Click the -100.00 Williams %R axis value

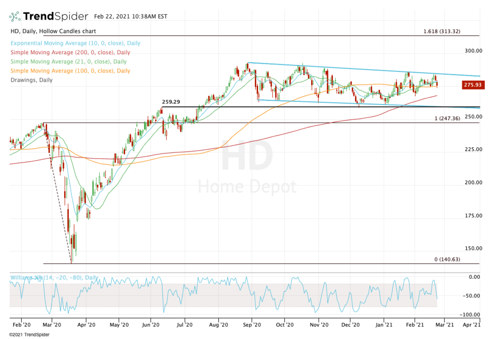[x=470, y=315]
